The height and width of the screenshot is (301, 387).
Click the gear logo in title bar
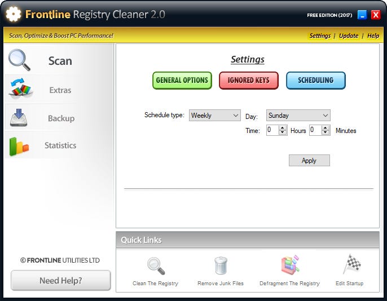coord(14,14)
